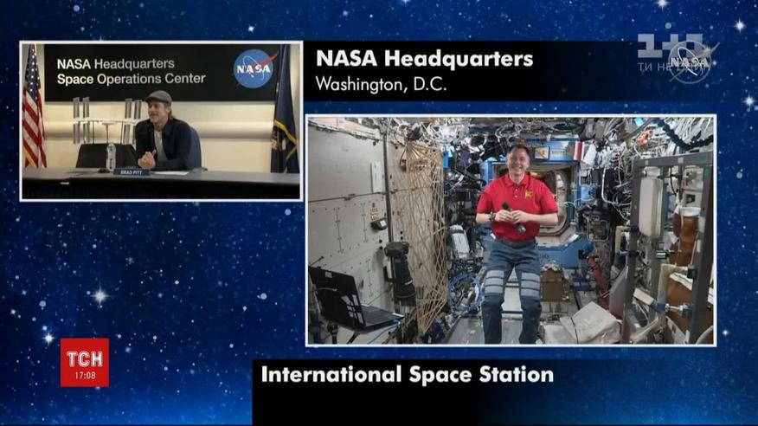
Task: Click the "Space Operations Center" sign text
Action: (131, 79)
